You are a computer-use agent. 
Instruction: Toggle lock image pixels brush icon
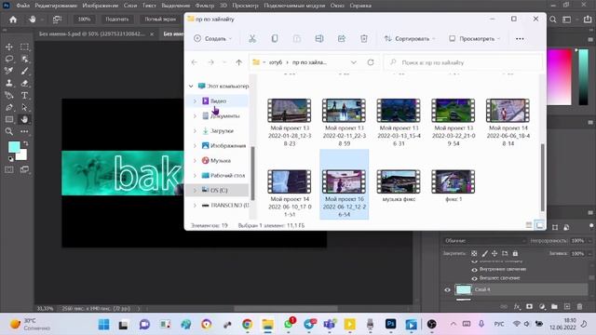(x=484, y=253)
